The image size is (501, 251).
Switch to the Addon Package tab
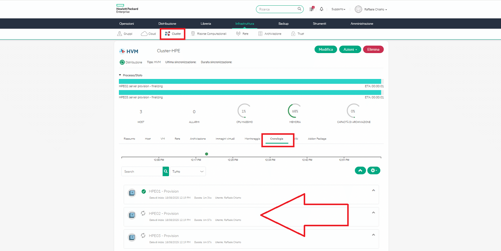click(317, 139)
